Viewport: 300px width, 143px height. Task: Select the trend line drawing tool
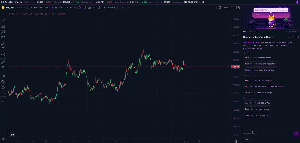pos(3,21)
